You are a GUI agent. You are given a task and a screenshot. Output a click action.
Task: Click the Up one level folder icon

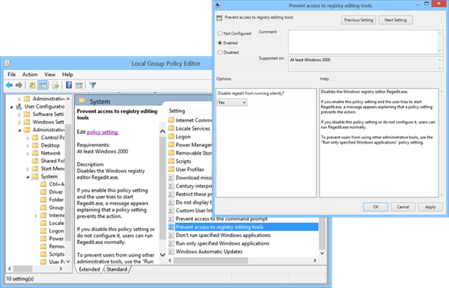coord(32,85)
